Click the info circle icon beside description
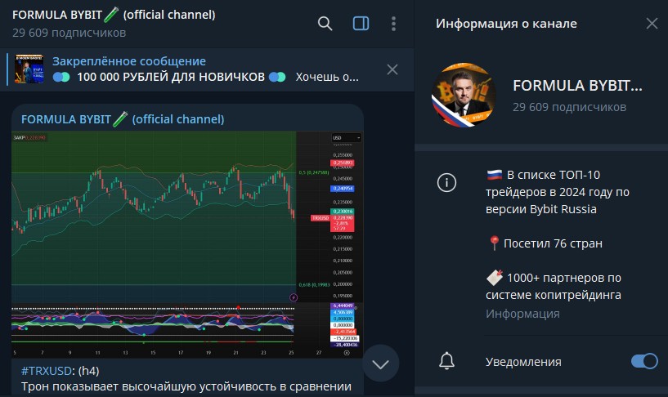This screenshot has width=668, height=397. pos(446,182)
